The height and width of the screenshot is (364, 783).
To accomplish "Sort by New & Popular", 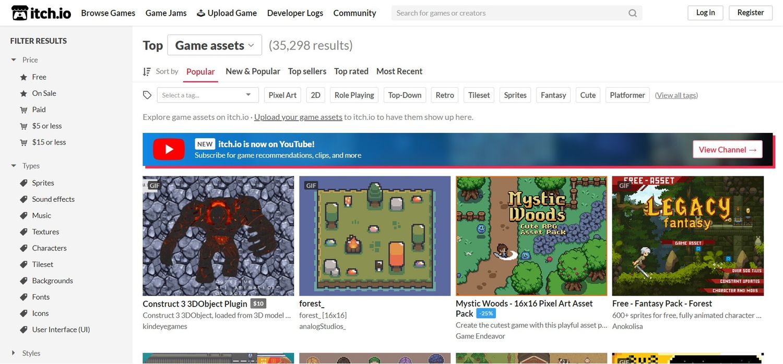I will click(x=253, y=71).
